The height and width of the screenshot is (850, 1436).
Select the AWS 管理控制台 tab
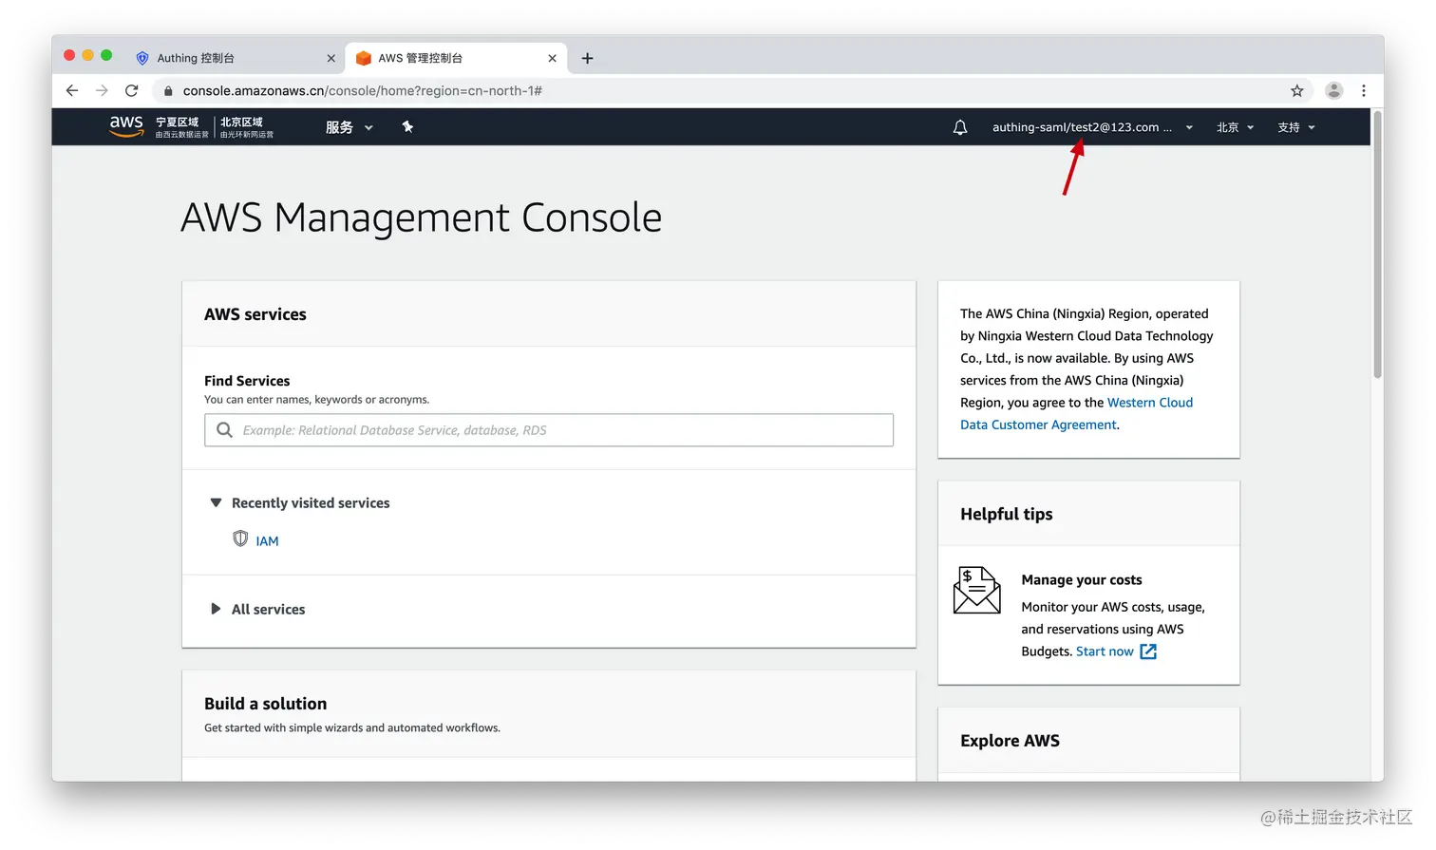pos(456,58)
